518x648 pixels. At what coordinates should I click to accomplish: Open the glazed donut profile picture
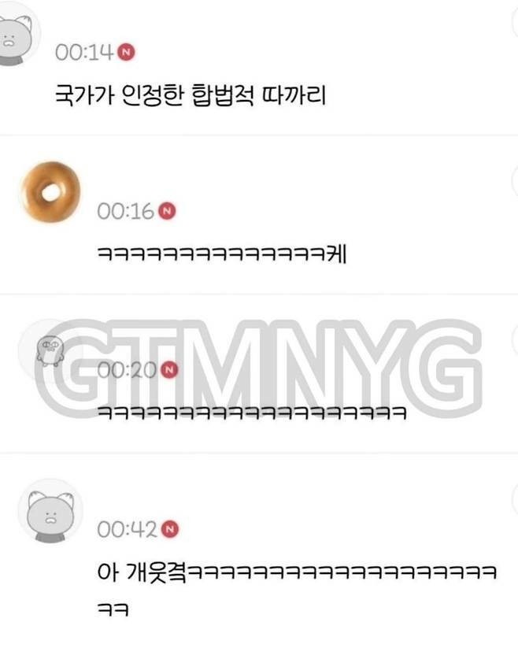pos(51,192)
